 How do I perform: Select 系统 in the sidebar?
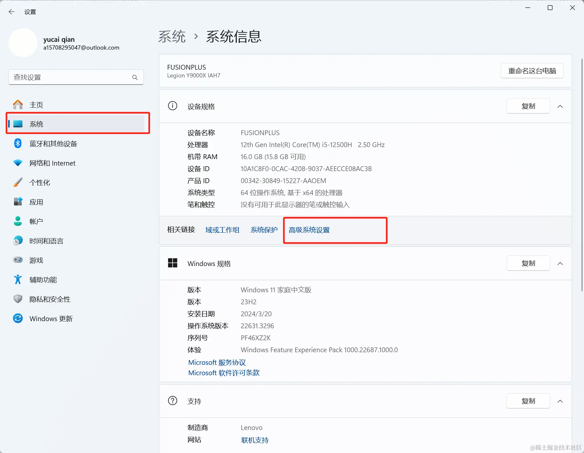click(76, 124)
